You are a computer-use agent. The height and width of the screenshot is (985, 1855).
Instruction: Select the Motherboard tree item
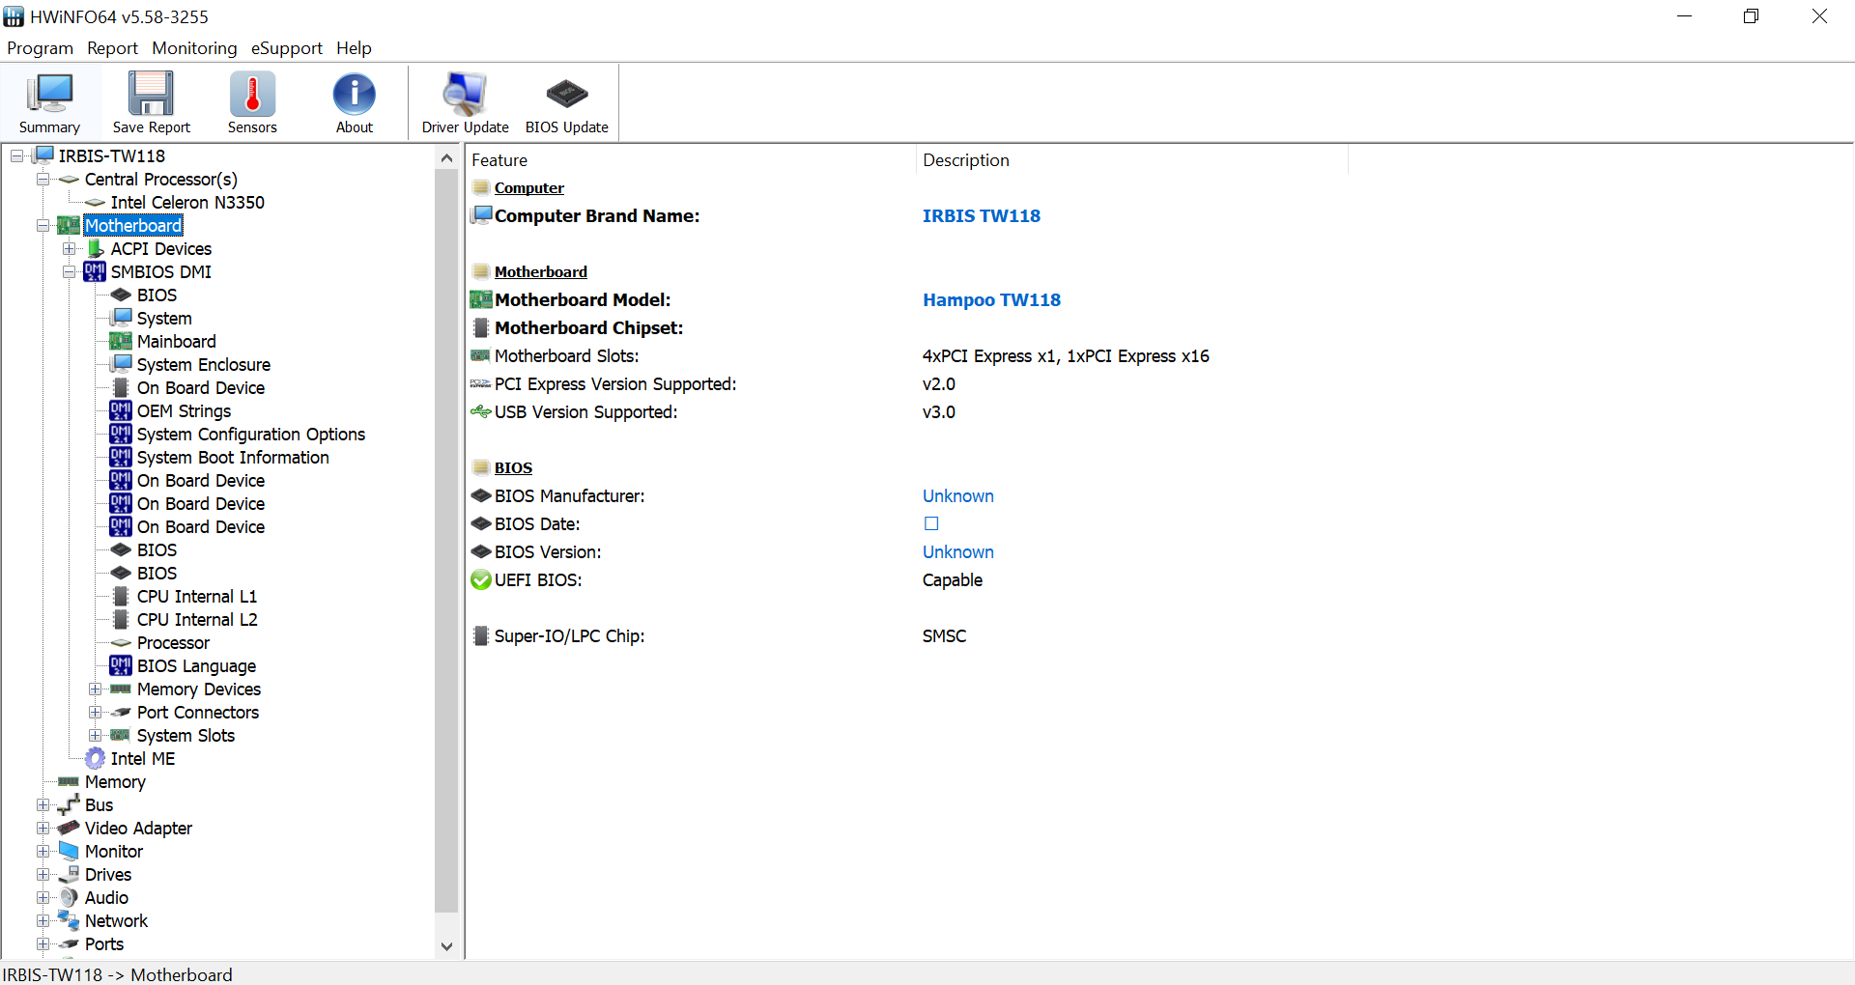pos(133,226)
